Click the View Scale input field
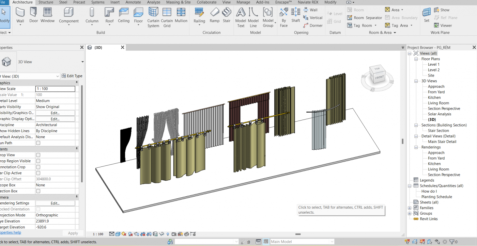 (x=55, y=89)
